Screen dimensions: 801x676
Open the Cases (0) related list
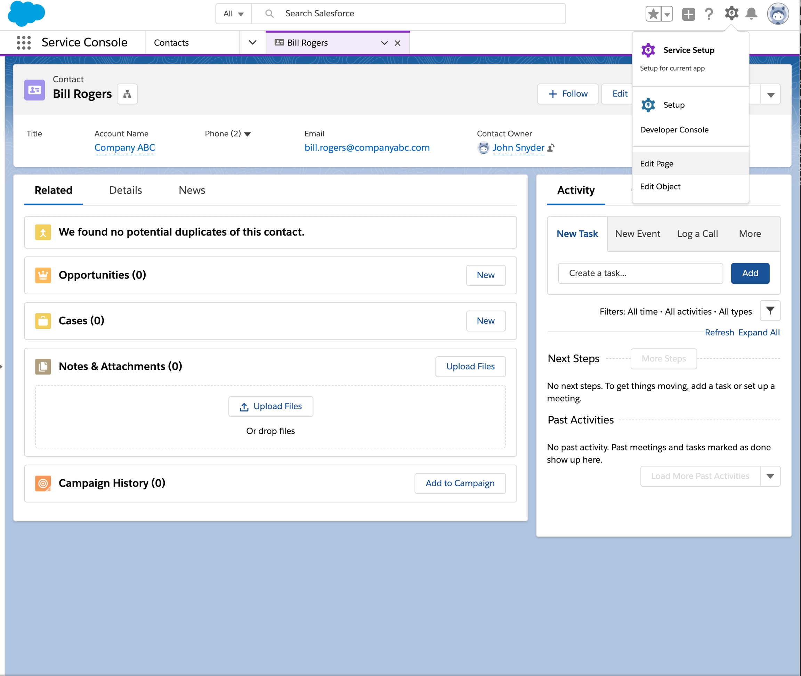(x=81, y=321)
